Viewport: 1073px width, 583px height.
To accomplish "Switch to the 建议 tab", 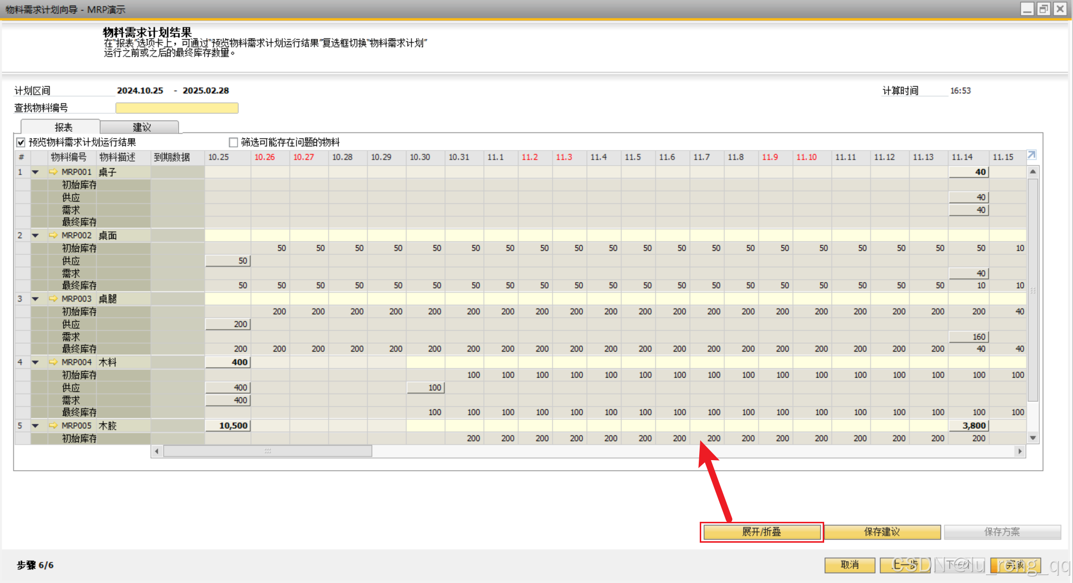I will tap(141, 127).
